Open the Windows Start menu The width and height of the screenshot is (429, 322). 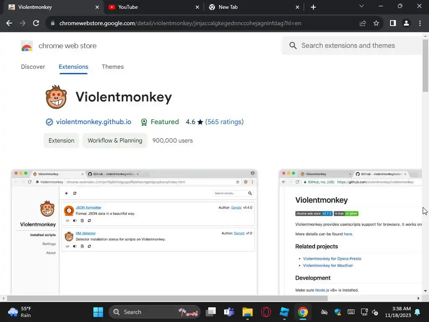coord(98,312)
